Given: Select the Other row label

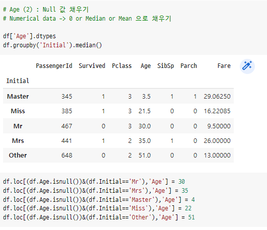Looking at the screenshot, I should (18, 156).
